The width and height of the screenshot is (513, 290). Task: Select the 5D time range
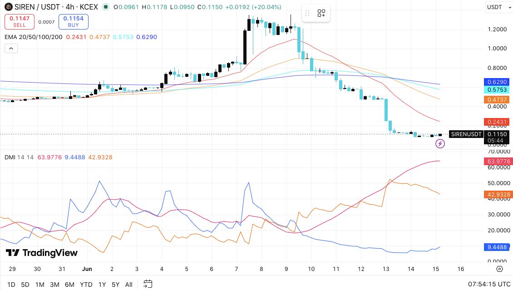25,285
